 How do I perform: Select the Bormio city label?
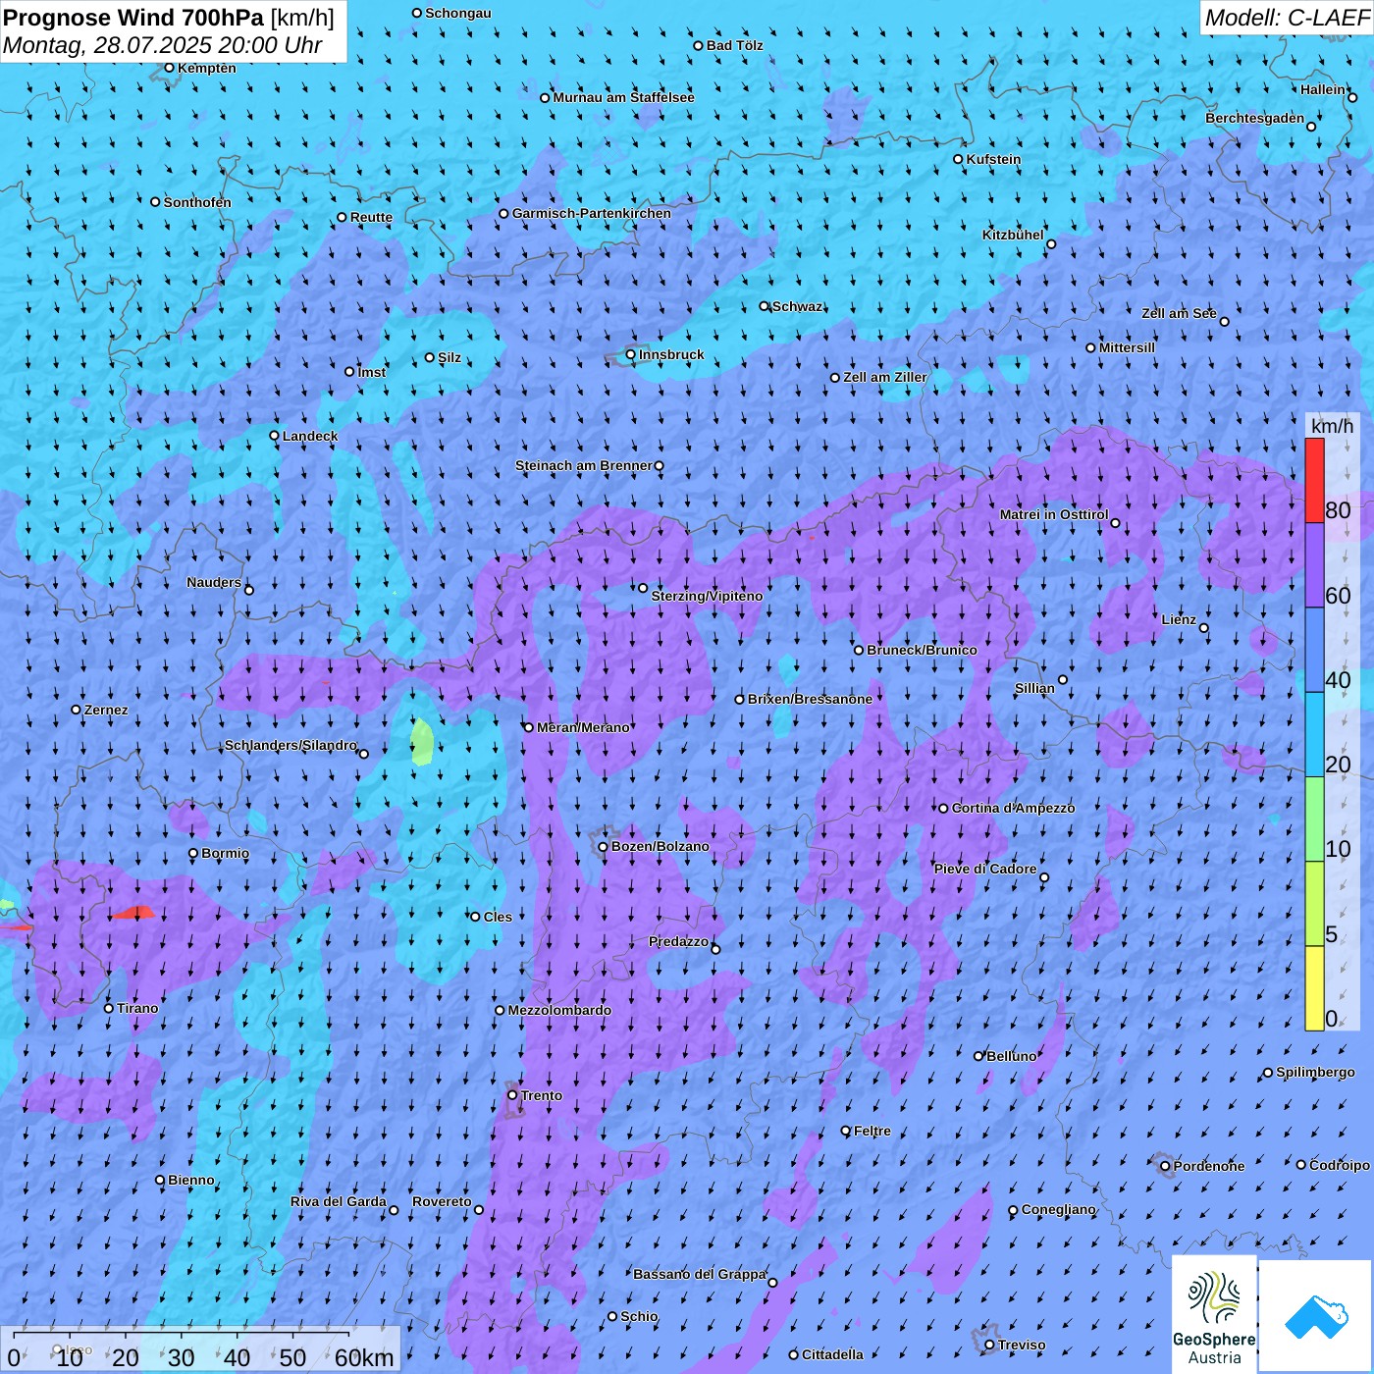coord(225,853)
